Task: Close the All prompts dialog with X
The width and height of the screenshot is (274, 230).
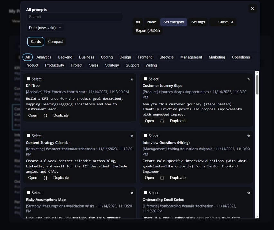Action: pos(252,9)
